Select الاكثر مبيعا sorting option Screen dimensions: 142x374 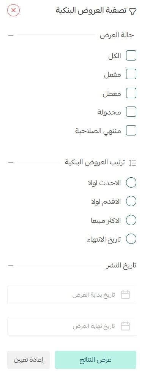tap(131, 220)
